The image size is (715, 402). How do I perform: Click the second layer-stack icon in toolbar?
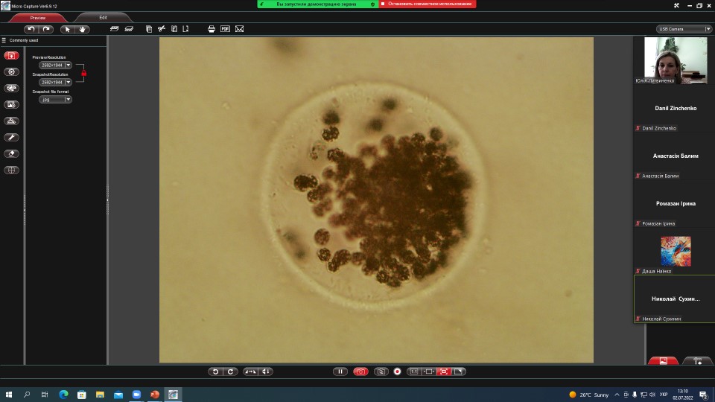coord(129,29)
